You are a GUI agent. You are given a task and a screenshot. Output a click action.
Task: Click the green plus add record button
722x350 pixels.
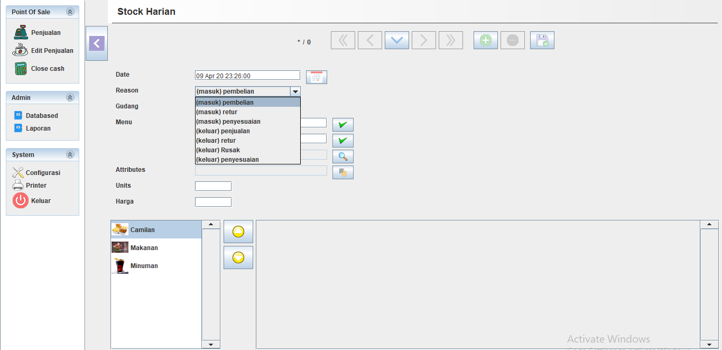tap(485, 40)
